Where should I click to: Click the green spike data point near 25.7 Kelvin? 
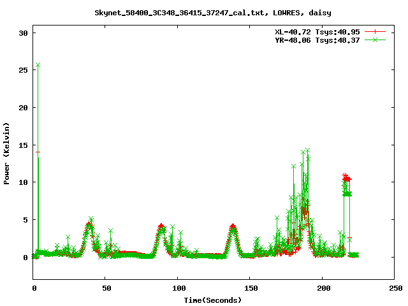pos(38,65)
